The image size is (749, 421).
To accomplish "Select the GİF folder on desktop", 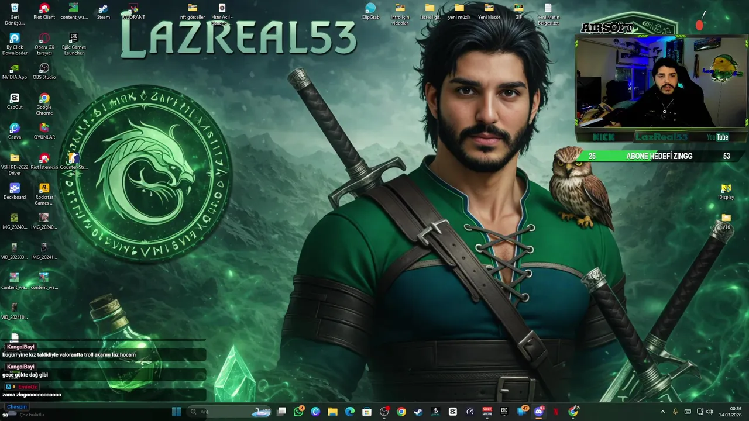I will (x=518, y=11).
